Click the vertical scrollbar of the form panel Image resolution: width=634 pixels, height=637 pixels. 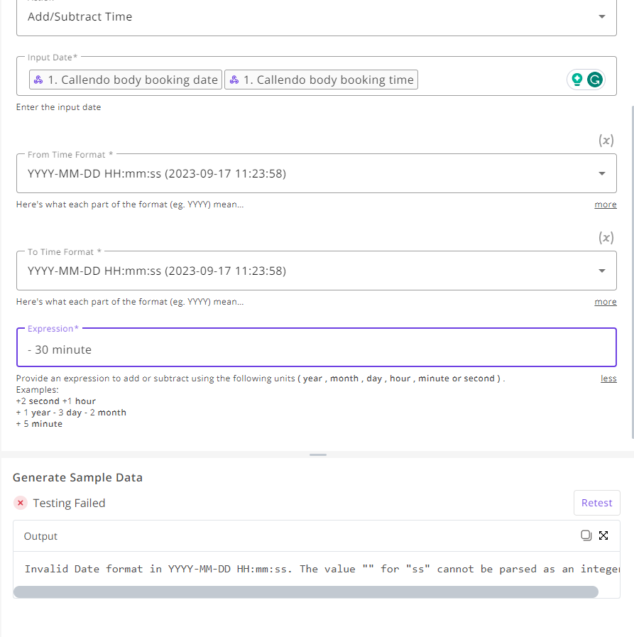633,272
